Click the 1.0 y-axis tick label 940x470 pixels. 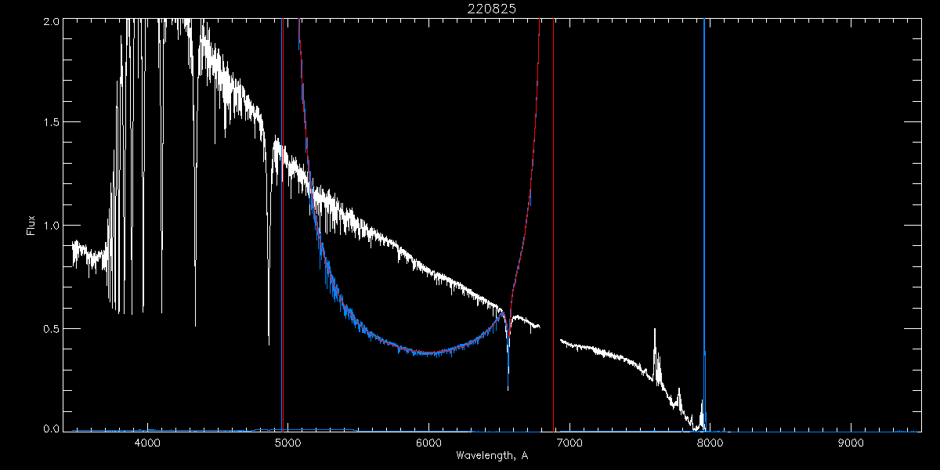click(51, 226)
